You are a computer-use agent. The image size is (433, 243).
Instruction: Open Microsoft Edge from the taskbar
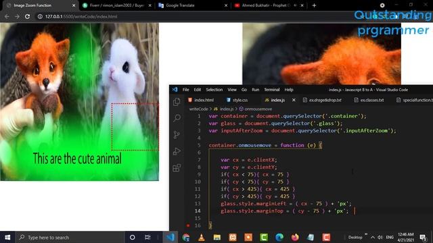point(279,237)
